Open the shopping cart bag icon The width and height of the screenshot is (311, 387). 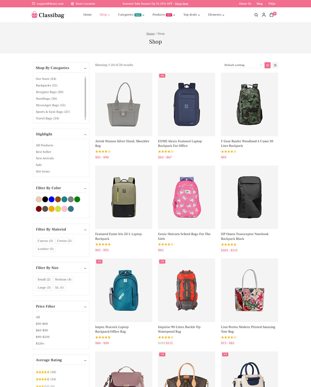(x=271, y=15)
